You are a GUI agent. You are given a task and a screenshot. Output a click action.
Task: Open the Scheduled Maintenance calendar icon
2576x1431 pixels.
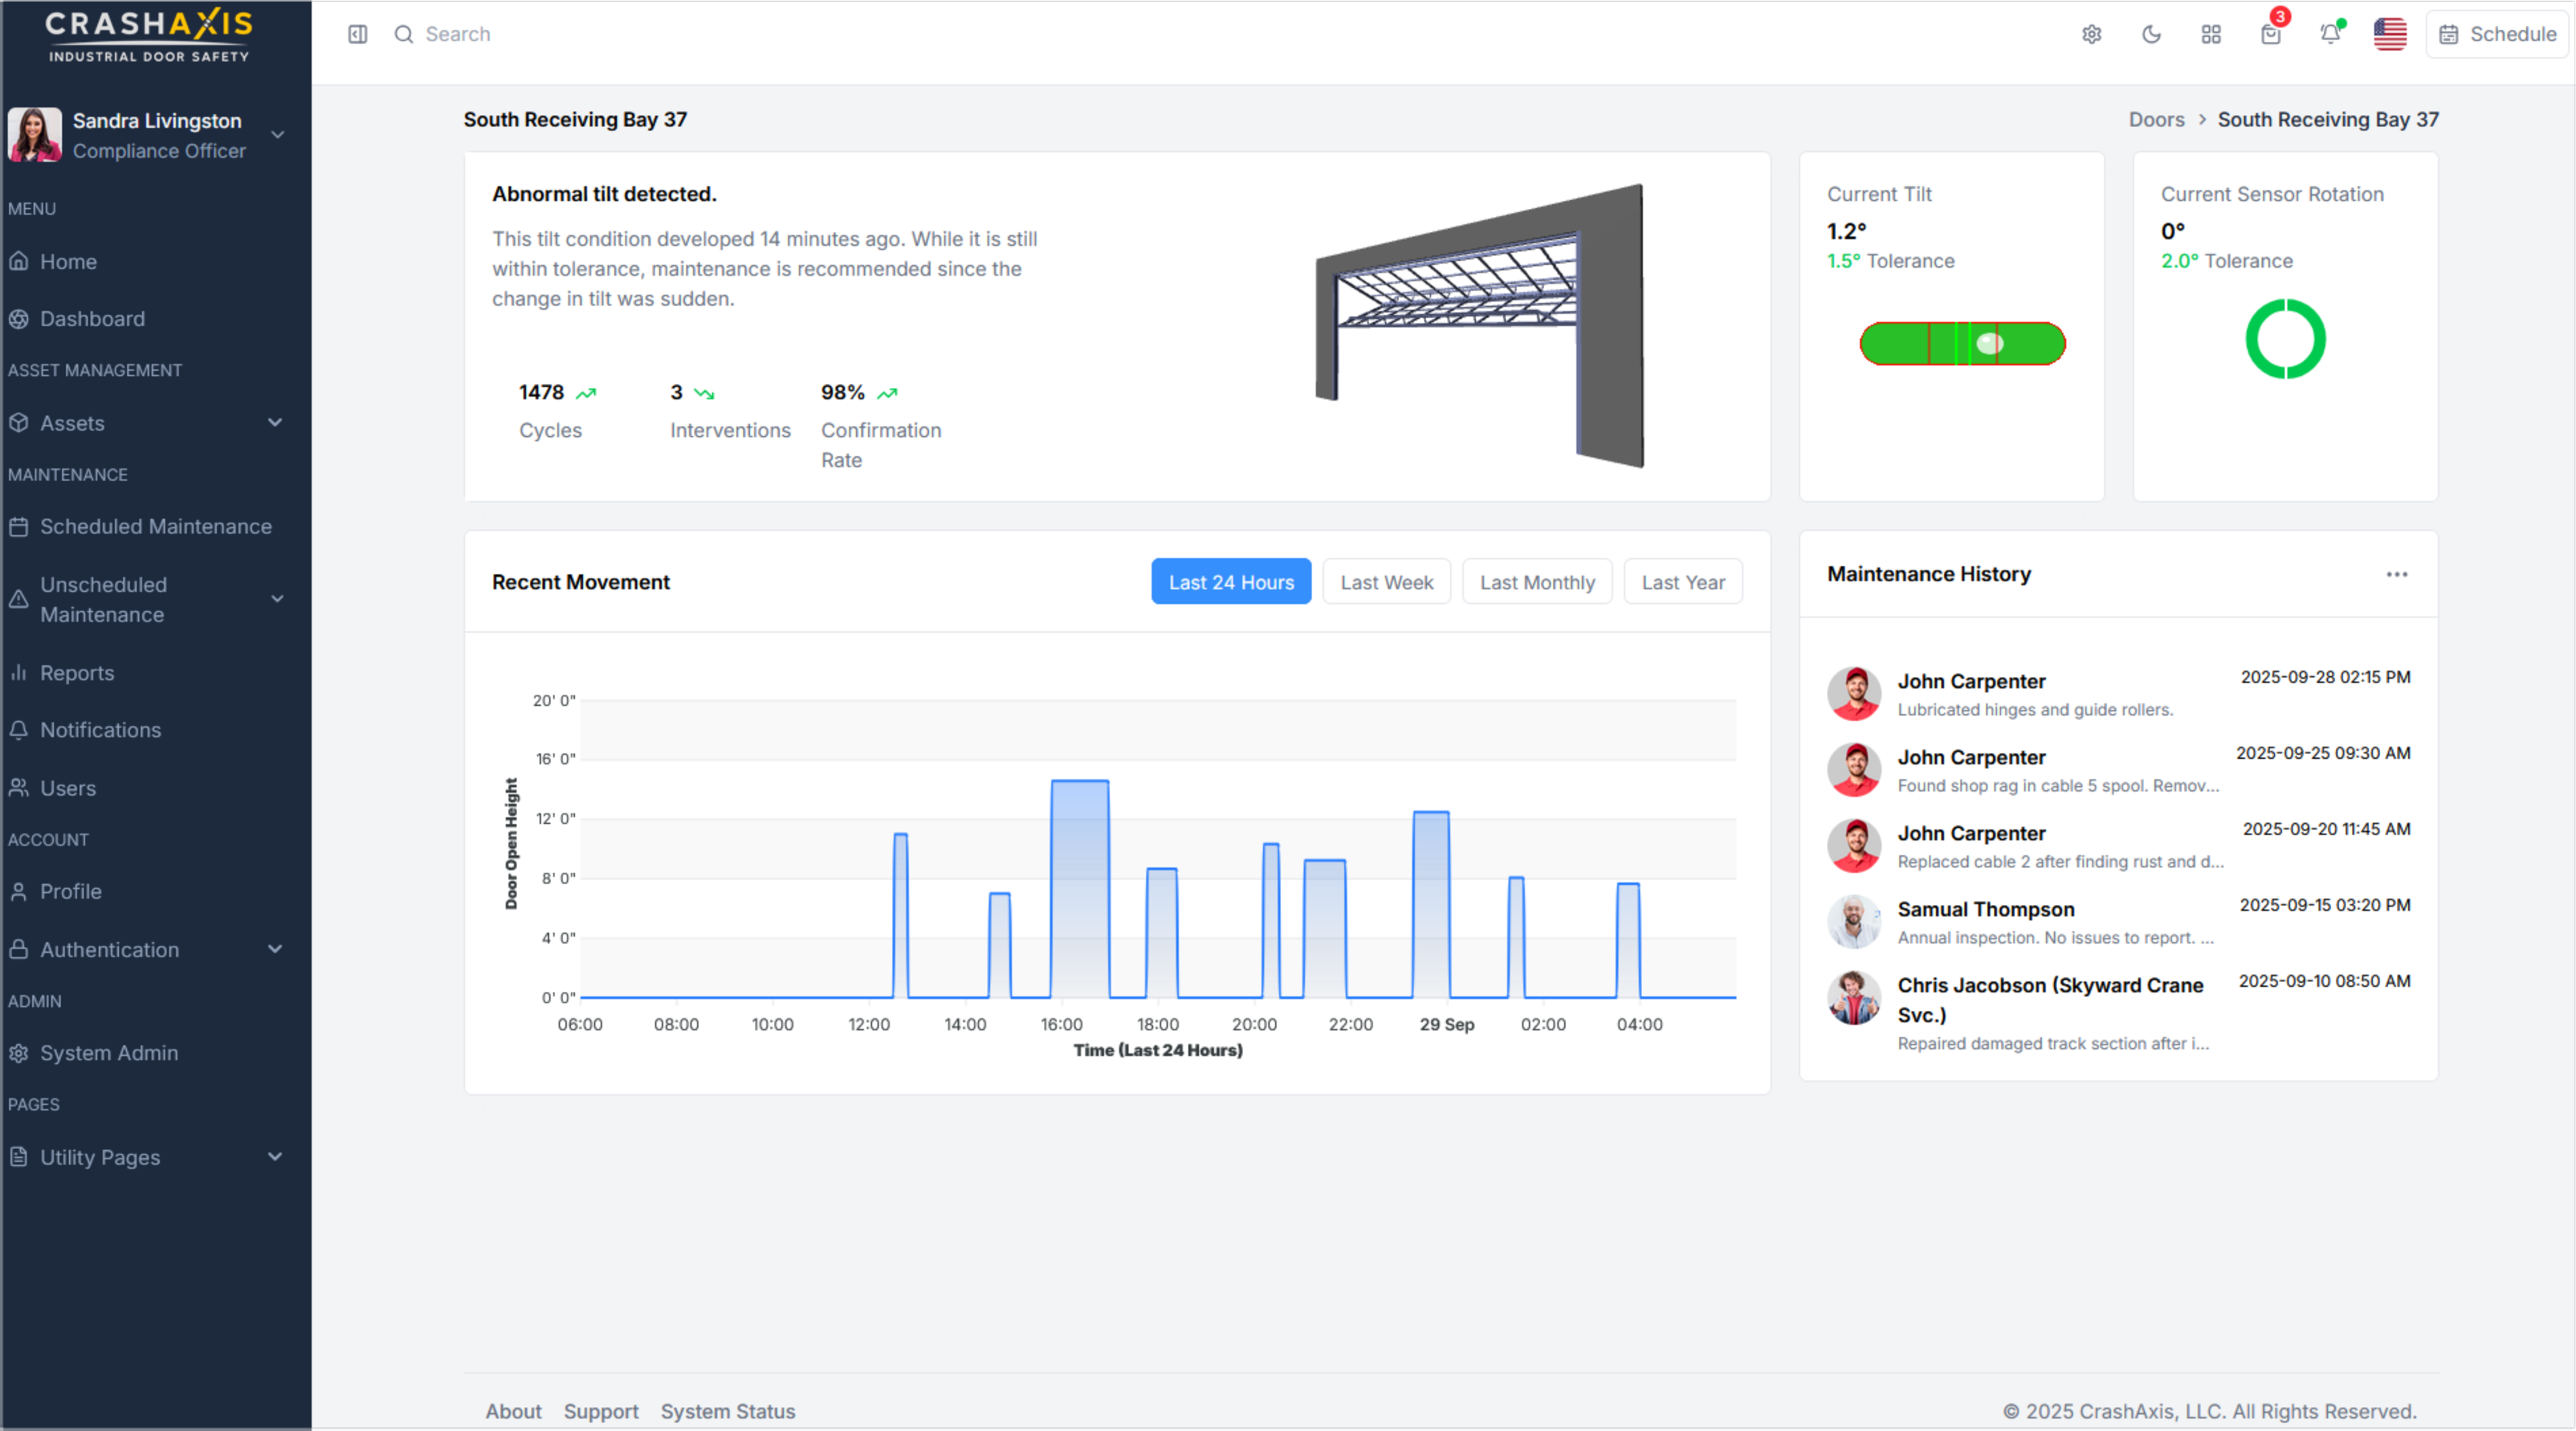[x=19, y=526]
